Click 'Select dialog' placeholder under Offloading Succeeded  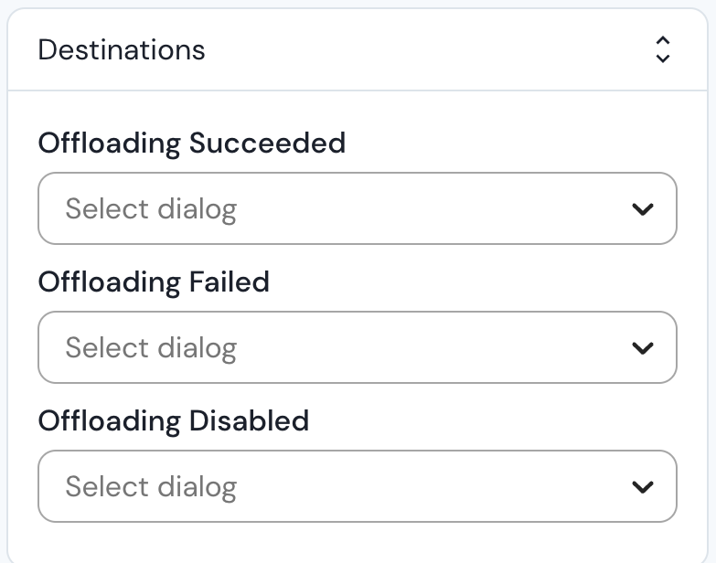(151, 209)
